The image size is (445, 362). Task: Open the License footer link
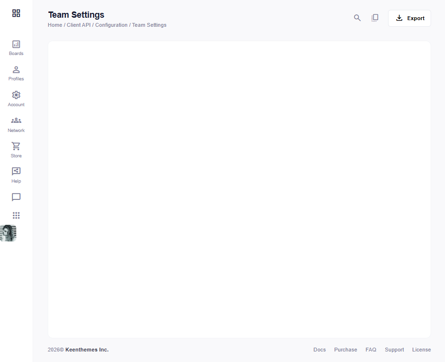coord(422,350)
